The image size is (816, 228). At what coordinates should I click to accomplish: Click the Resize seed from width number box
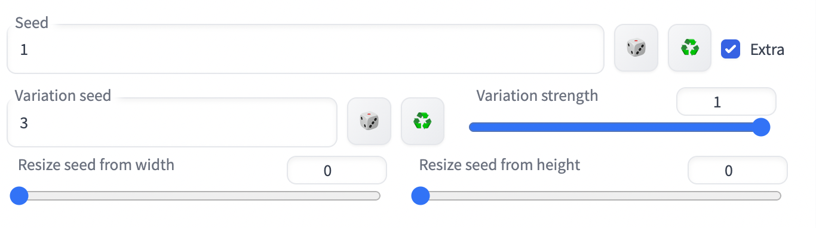[x=337, y=171]
